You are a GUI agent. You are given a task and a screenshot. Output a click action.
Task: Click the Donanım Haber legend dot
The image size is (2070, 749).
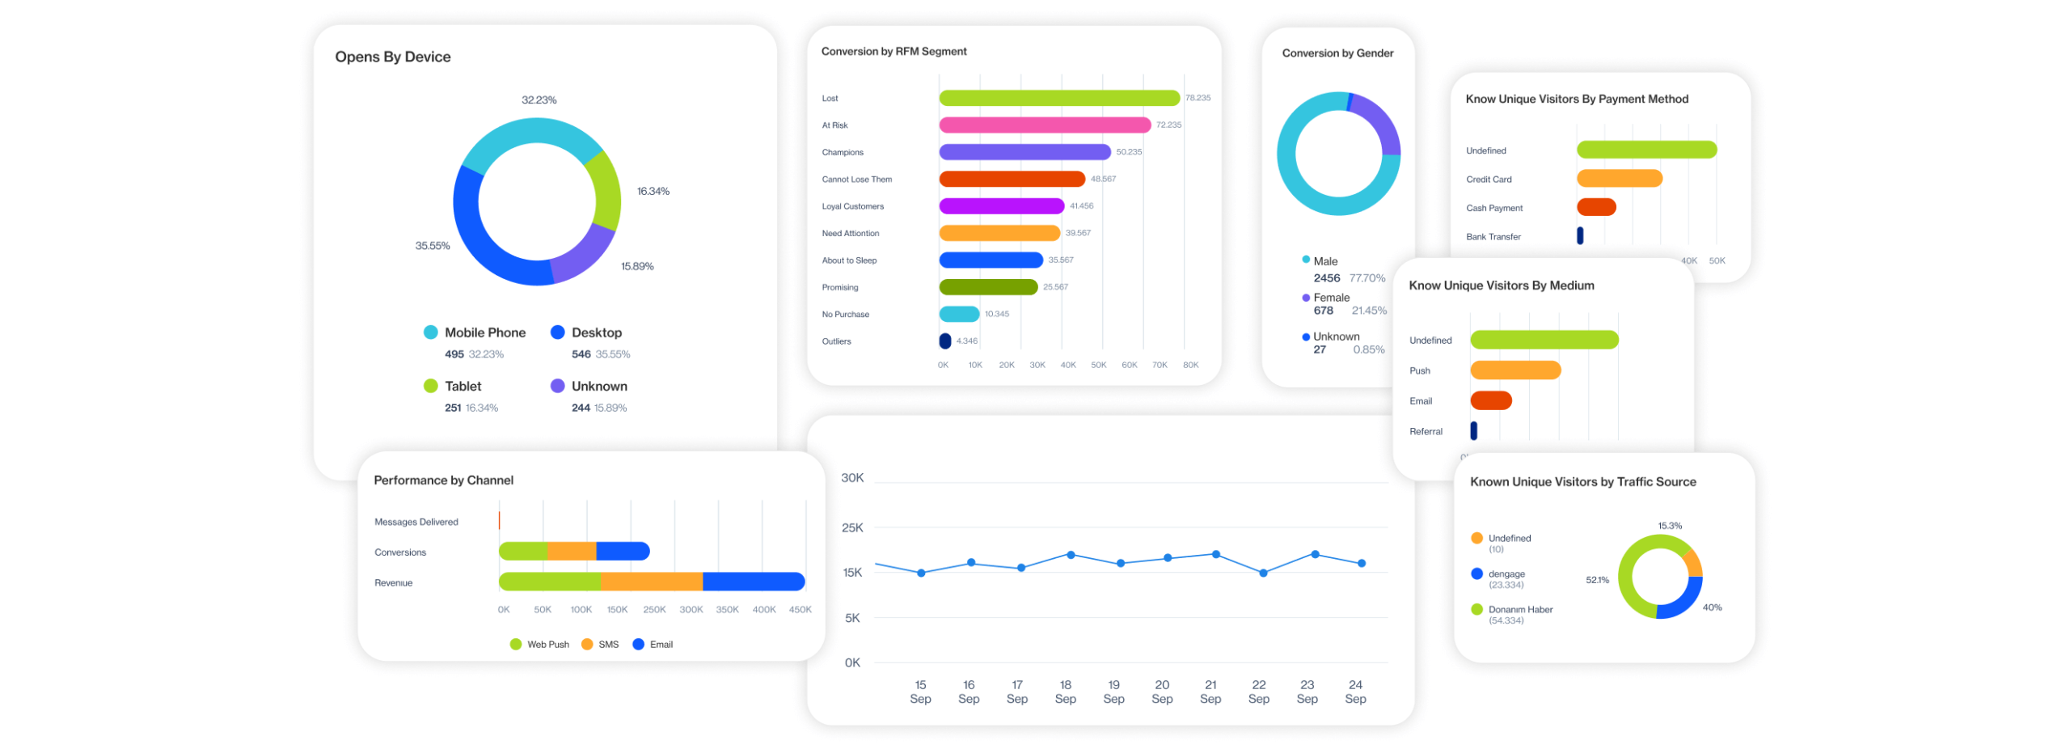pyautogui.click(x=1476, y=608)
